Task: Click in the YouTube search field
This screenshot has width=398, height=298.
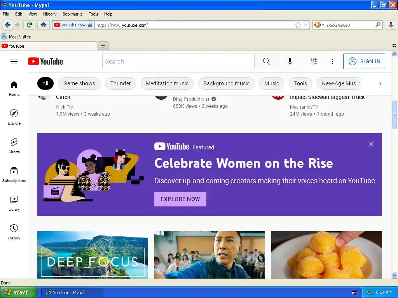Action: pyautogui.click(x=178, y=61)
